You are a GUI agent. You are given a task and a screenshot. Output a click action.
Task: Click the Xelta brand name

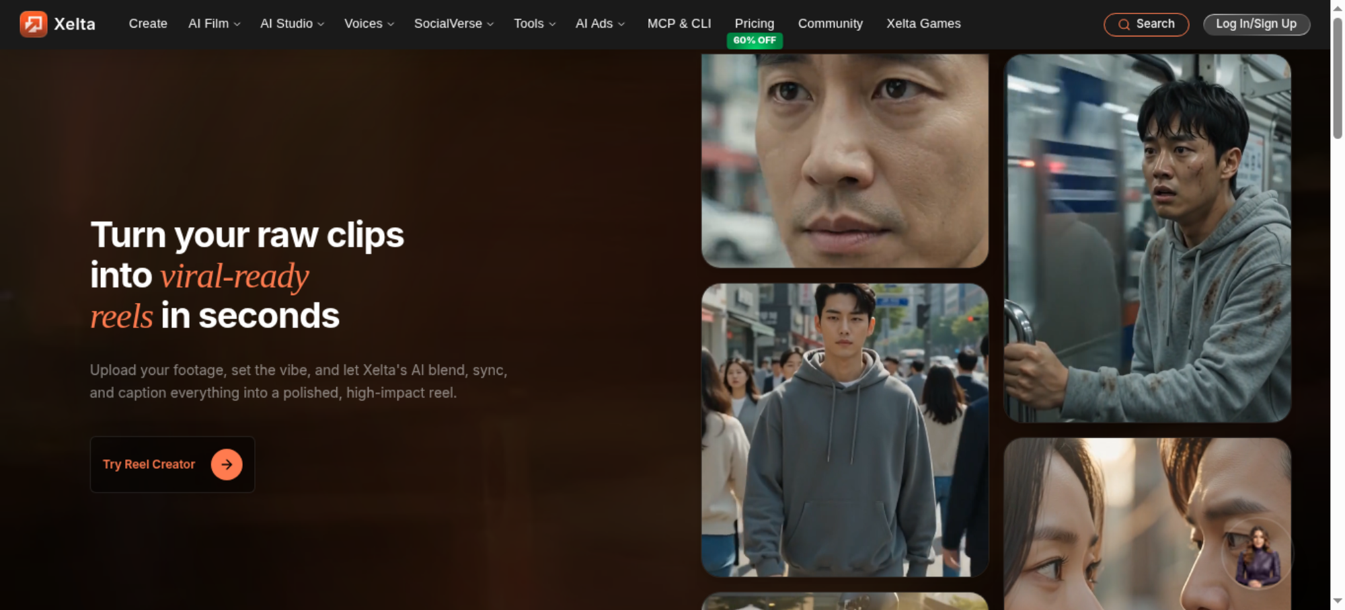75,24
